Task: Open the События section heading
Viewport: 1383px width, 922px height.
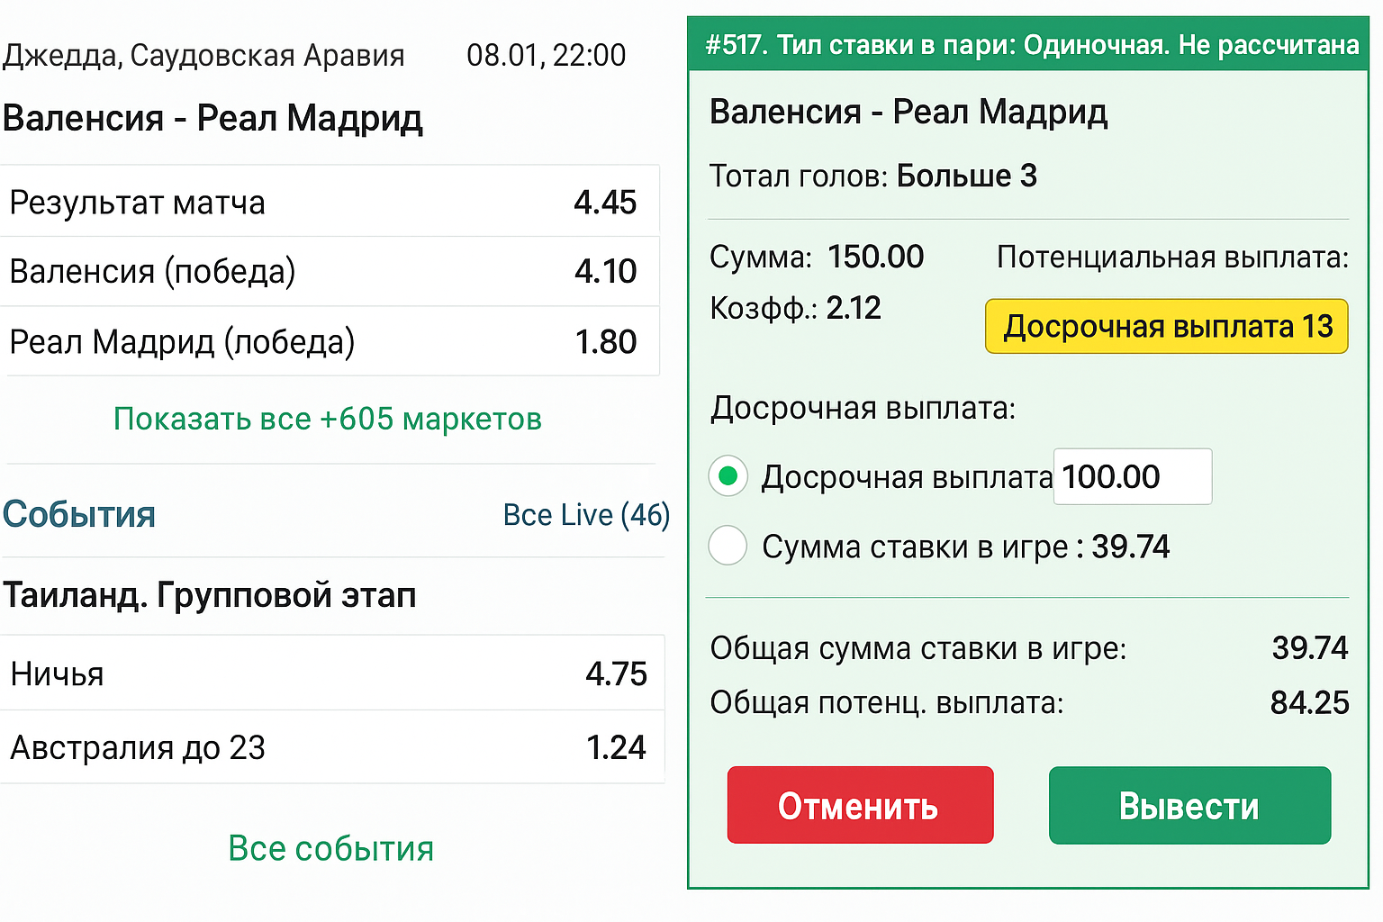Action: tap(79, 515)
